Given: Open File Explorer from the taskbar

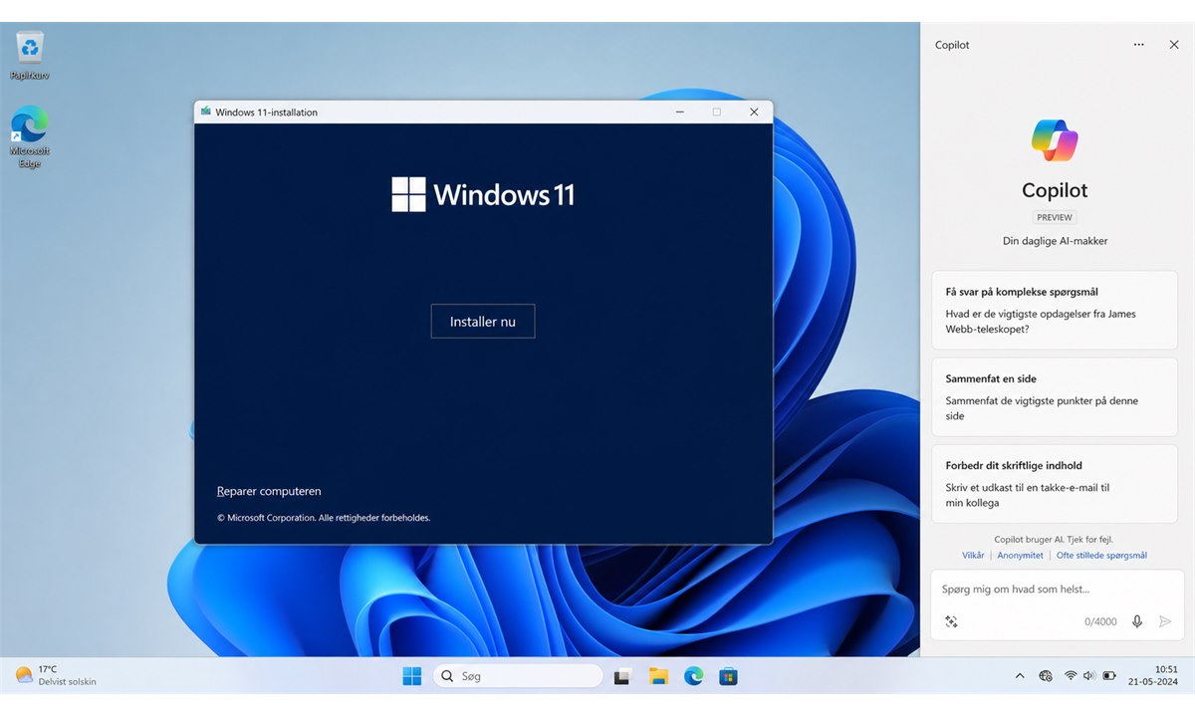Looking at the screenshot, I should [658, 676].
